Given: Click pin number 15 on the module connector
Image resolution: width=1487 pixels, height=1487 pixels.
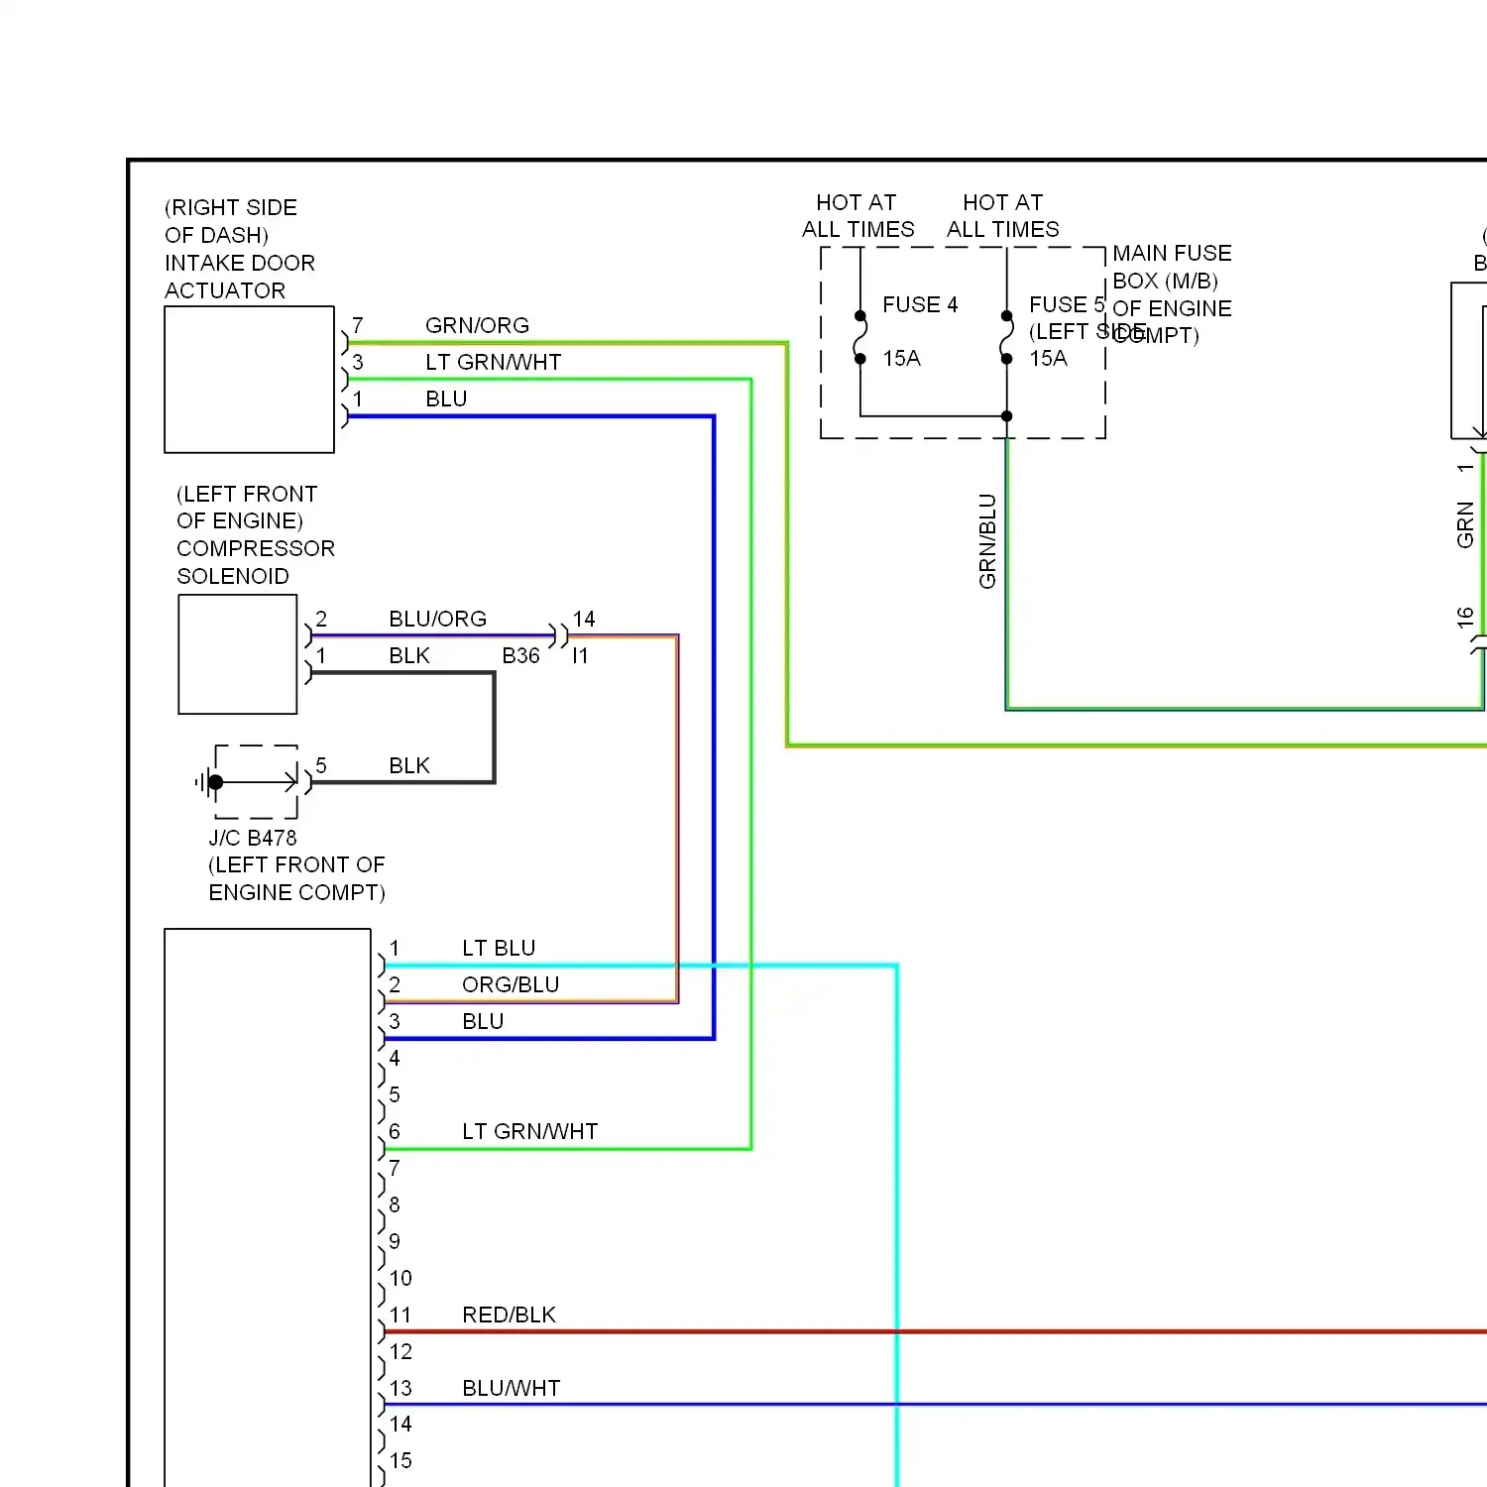Looking at the screenshot, I should [x=400, y=1460].
